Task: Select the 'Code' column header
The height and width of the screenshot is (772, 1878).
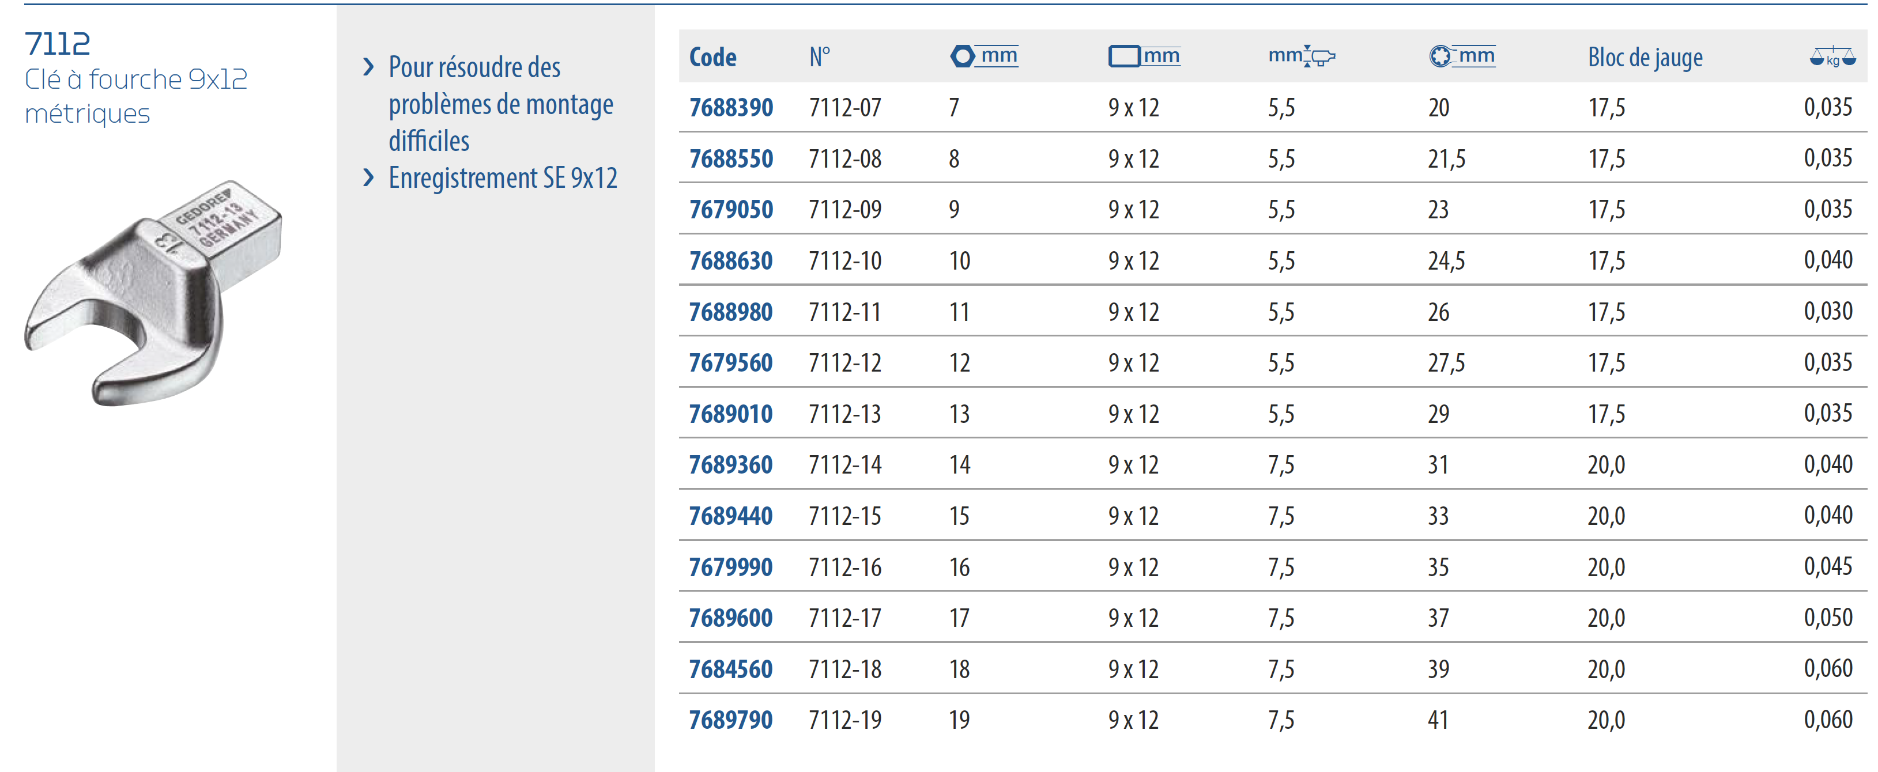Action: [712, 57]
